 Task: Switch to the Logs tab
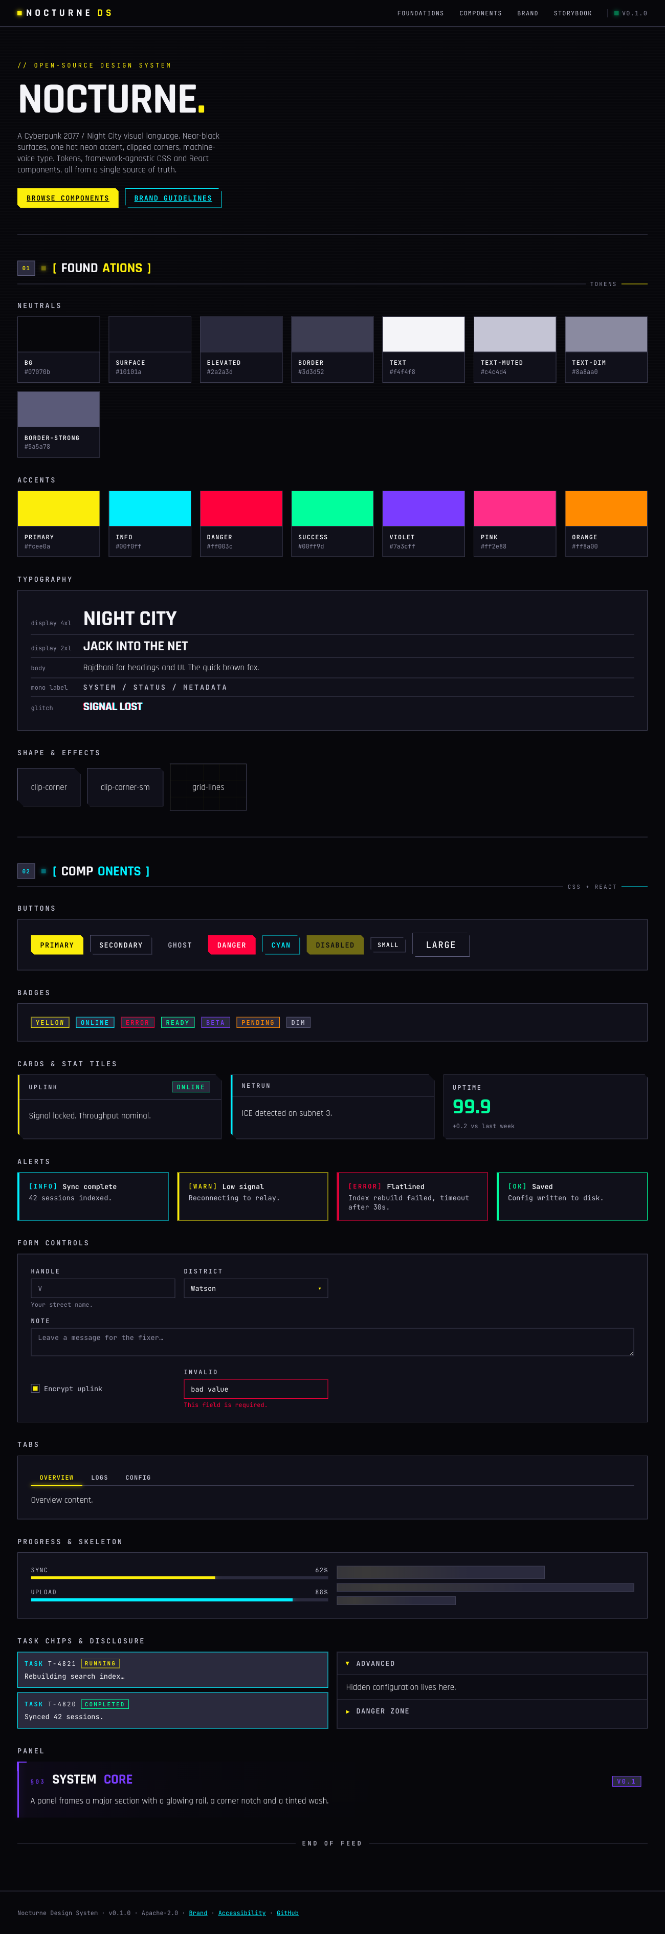coord(100,1478)
